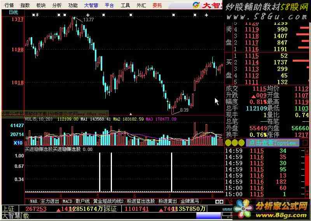Screen dimensions: 311x221
Task: Click the 点击查看Topview button
Action: pos(273,142)
